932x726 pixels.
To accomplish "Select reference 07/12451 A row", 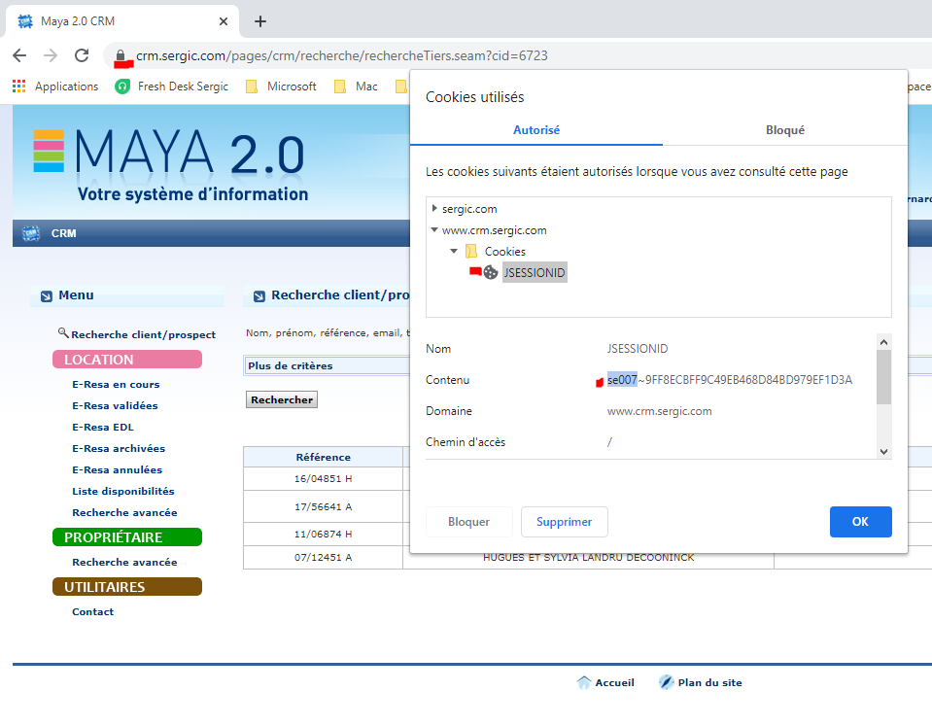I will [324, 557].
